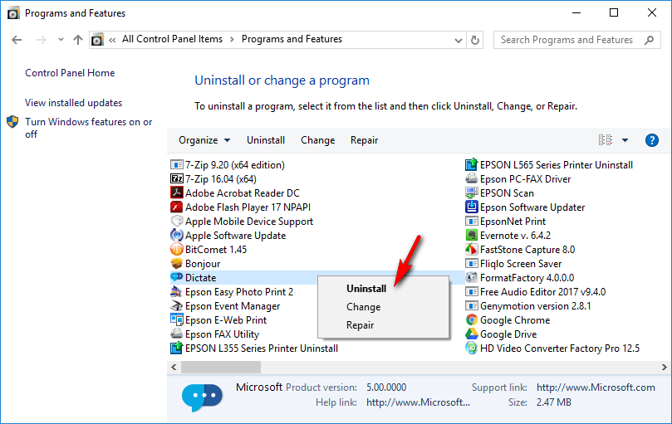Select the Adobe Flash Player 17 NPAPI icon
The height and width of the screenshot is (424, 672).
pyautogui.click(x=177, y=207)
